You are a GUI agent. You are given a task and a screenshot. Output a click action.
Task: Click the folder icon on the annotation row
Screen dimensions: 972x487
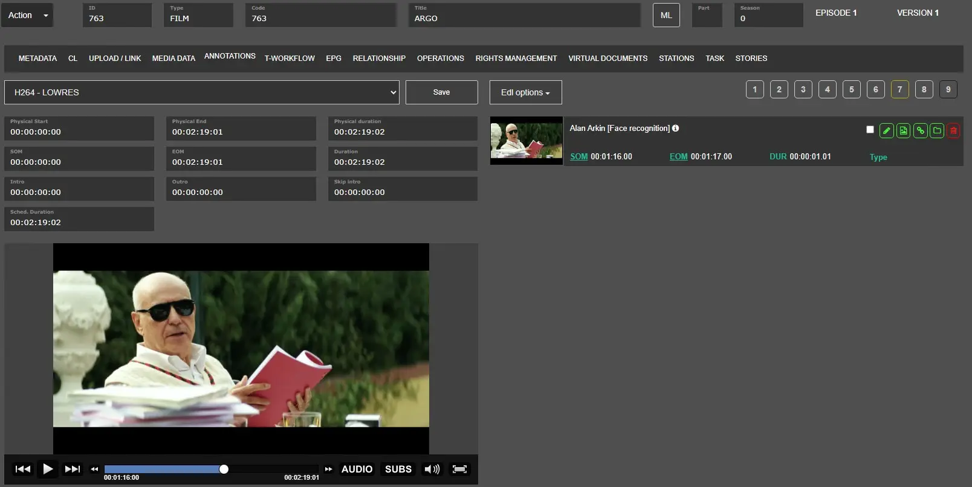tap(937, 130)
